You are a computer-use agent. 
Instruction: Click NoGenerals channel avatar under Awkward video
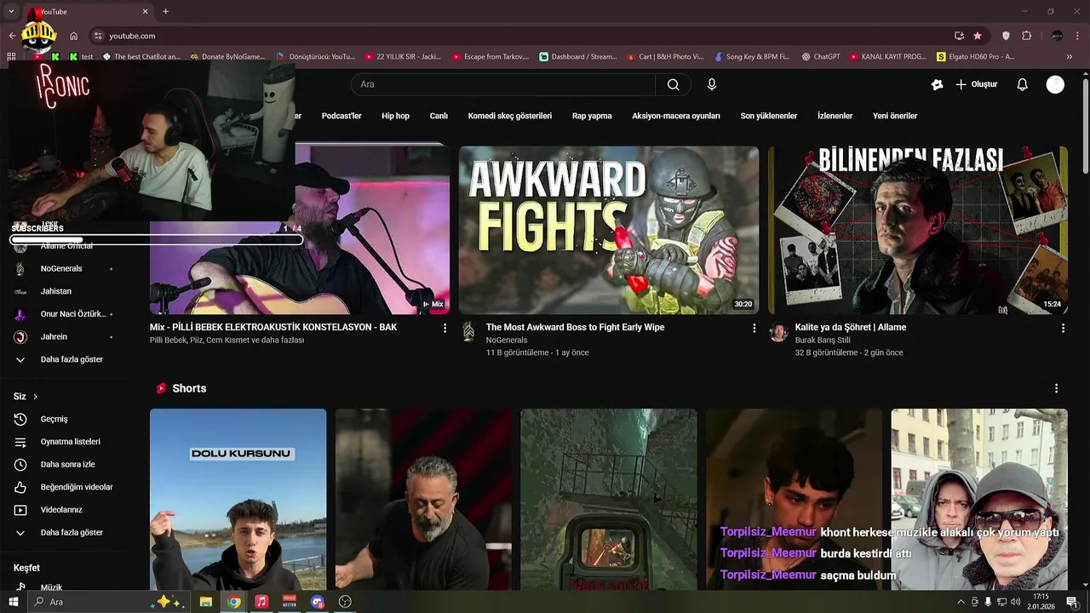(468, 332)
